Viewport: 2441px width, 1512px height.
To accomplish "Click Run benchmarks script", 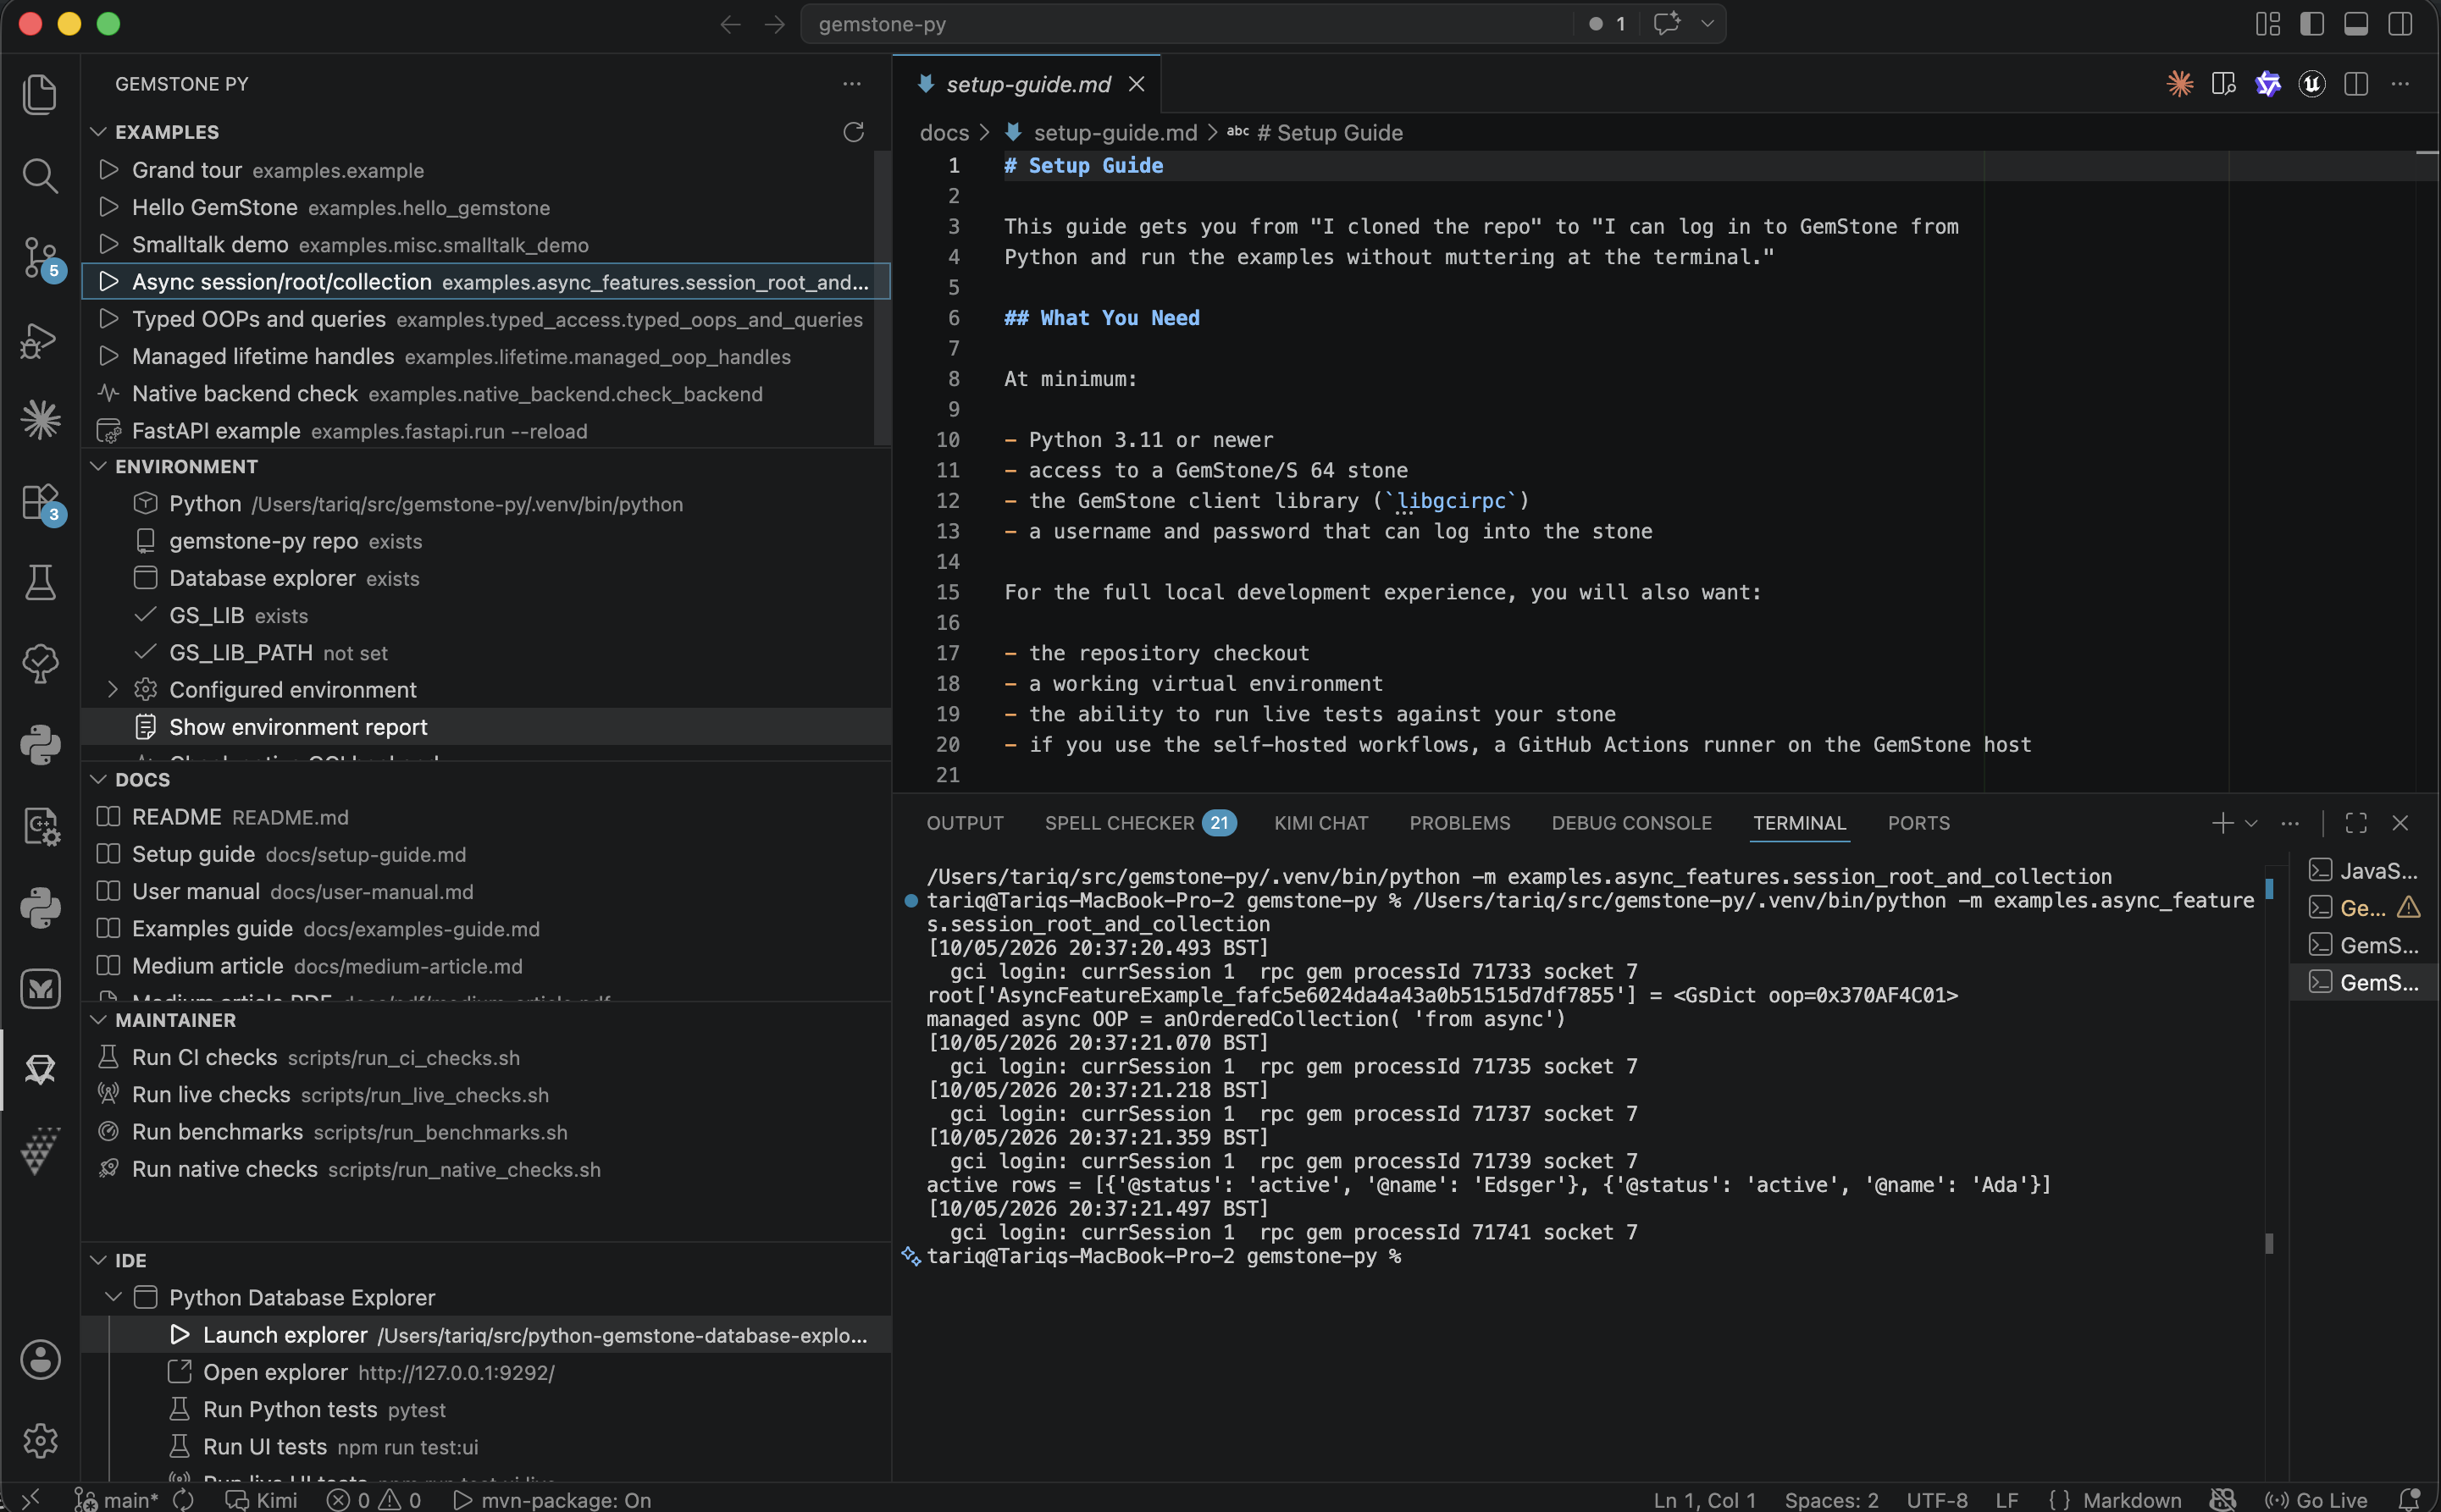I will click(x=486, y=1132).
